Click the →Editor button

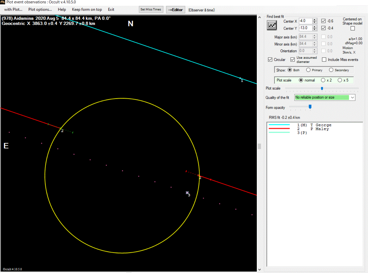coord(176,10)
